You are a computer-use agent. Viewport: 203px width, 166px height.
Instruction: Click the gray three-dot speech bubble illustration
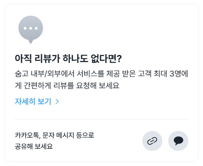click(x=31, y=29)
